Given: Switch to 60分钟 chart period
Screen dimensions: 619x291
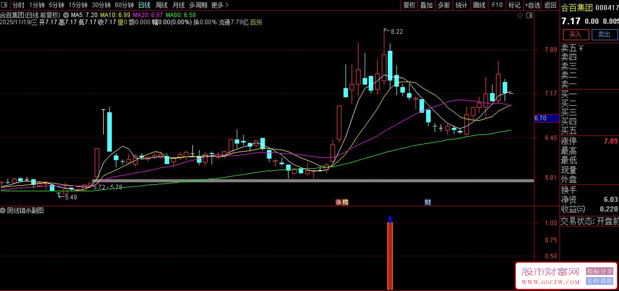Looking at the screenshot, I should pyautogui.click(x=124, y=5).
